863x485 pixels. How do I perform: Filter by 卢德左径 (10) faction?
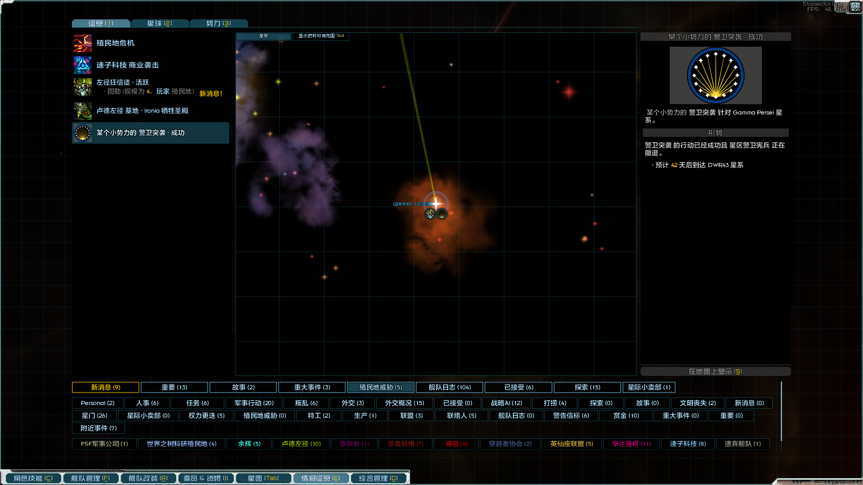(x=301, y=444)
